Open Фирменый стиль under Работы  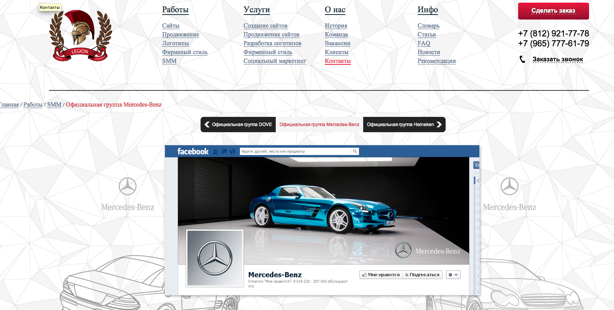click(185, 52)
